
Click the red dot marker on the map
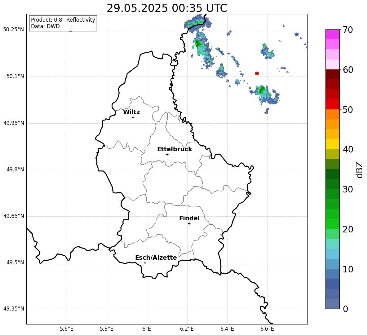point(257,73)
